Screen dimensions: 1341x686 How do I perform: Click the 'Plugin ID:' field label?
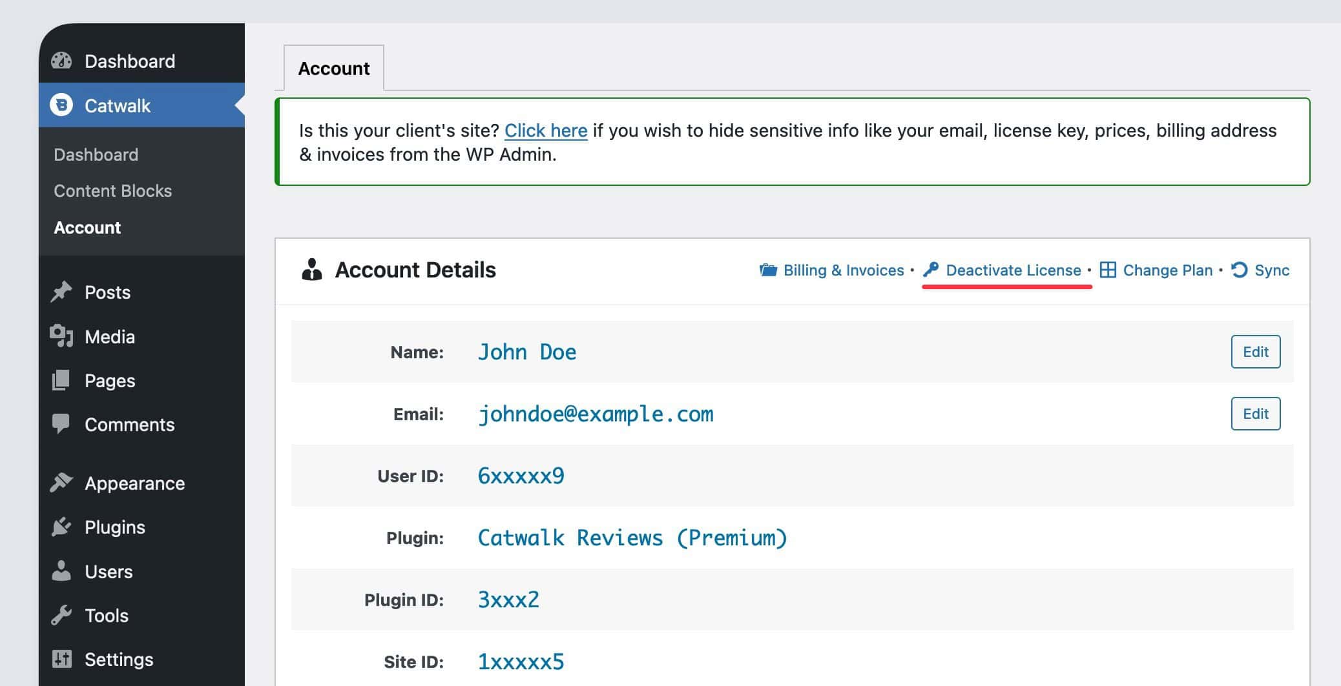tap(404, 600)
